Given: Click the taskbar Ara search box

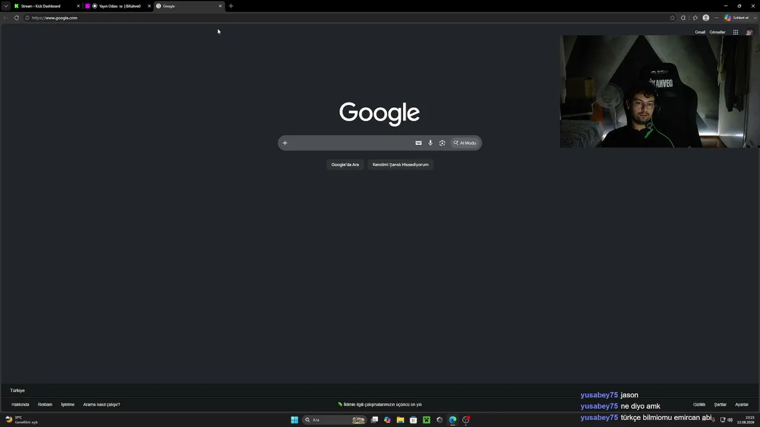Looking at the screenshot, I should 334,420.
